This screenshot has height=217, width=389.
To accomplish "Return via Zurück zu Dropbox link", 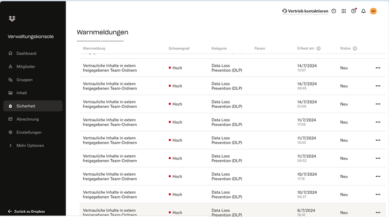I will click(30, 212).
